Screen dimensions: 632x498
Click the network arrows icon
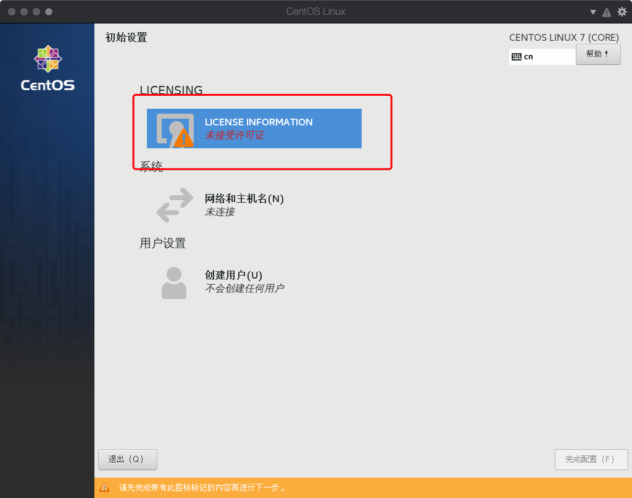pos(174,205)
